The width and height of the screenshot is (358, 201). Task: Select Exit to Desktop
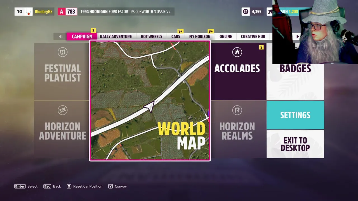(x=295, y=144)
